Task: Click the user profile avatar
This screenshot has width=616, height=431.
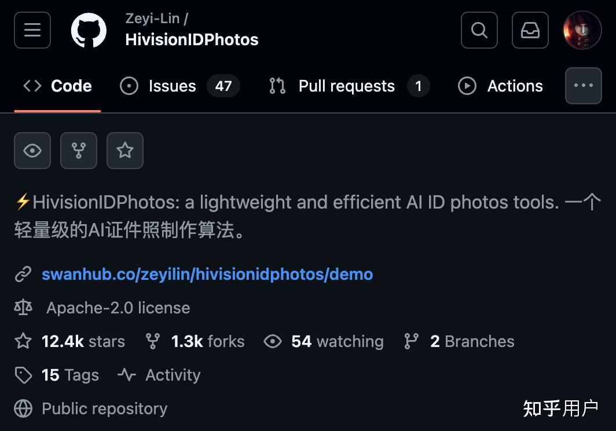Action: [x=582, y=30]
